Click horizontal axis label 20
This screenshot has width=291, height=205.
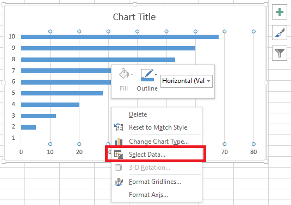point(79,152)
